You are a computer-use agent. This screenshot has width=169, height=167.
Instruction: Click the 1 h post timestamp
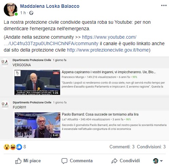(x=23, y=13)
